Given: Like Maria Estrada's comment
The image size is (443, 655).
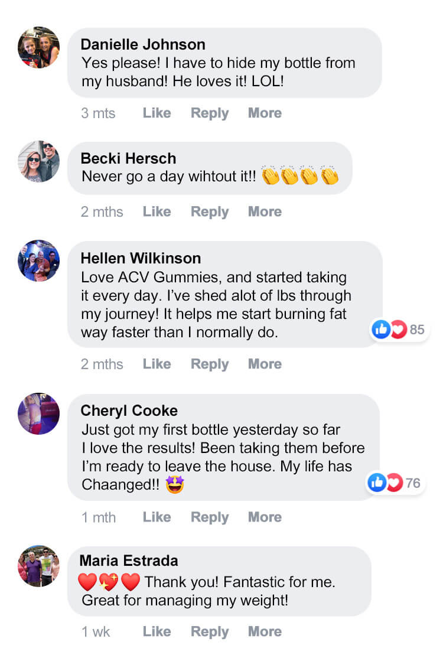Looking at the screenshot, I should coord(157,631).
